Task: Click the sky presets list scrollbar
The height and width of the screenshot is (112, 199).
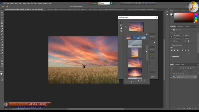Action: 147,53
